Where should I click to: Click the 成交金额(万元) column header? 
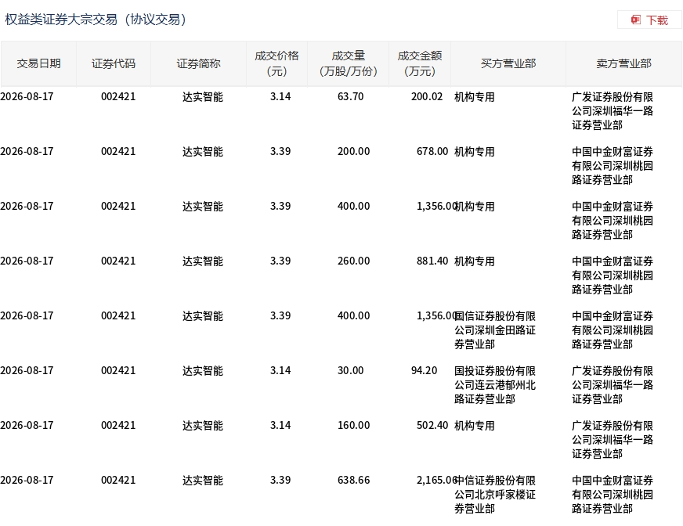[x=420, y=64]
